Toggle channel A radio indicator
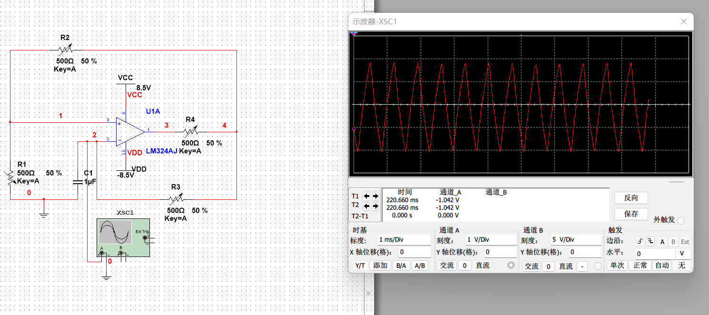Viewport: 709px width, 315px height. click(x=511, y=266)
